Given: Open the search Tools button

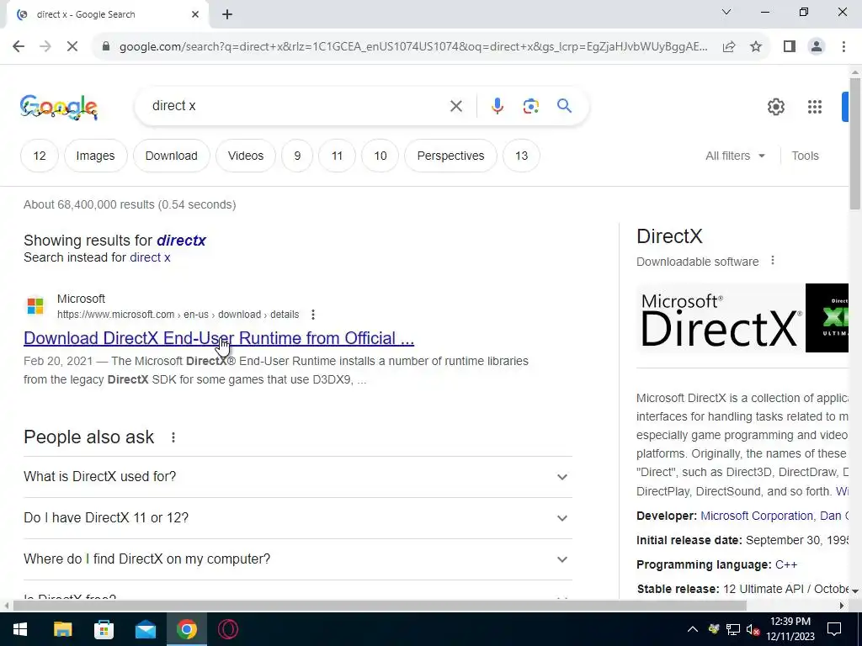Looking at the screenshot, I should (805, 156).
